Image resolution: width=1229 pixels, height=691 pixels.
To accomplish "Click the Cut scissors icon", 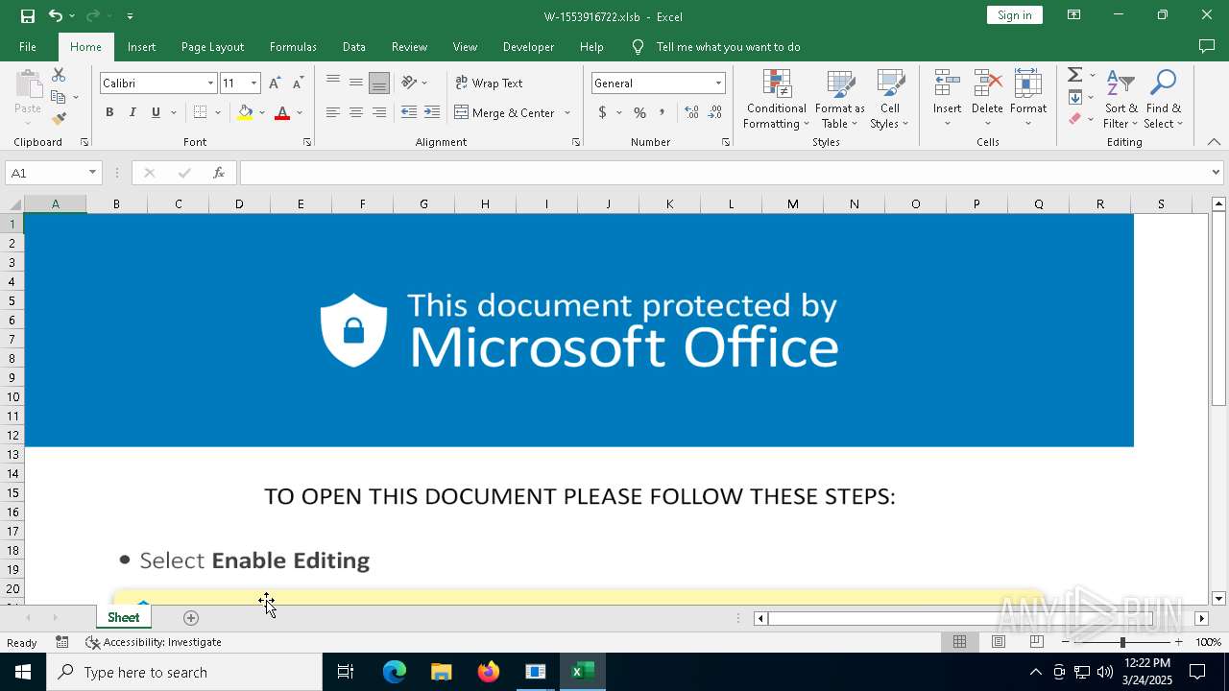I will pos(59,75).
